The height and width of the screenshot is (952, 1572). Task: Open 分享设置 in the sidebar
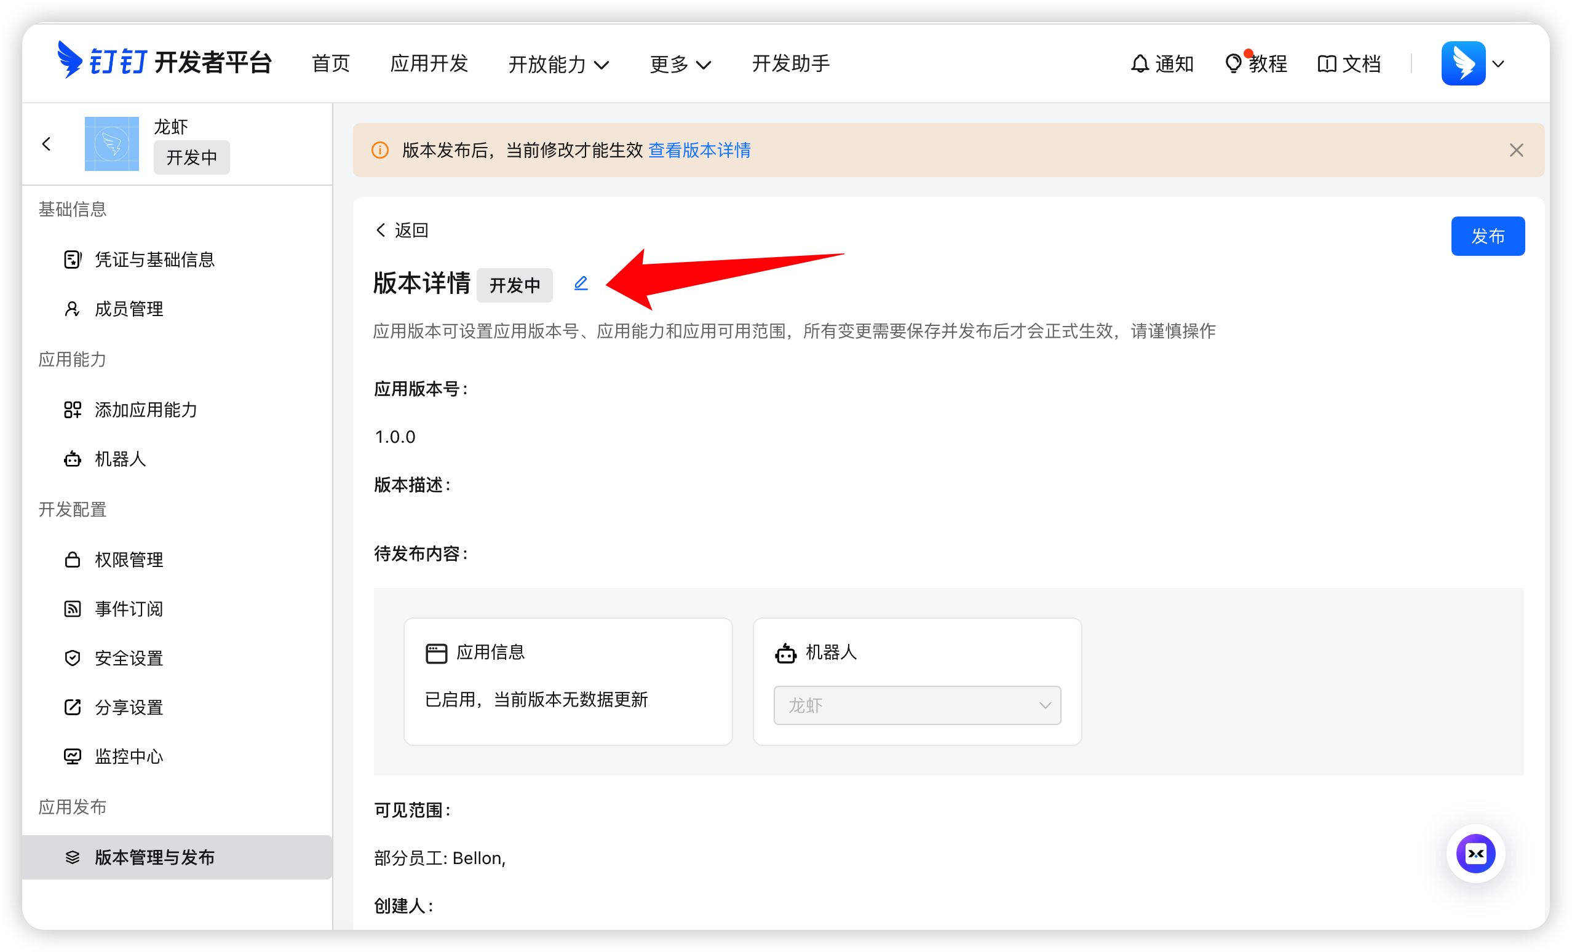[129, 707]
